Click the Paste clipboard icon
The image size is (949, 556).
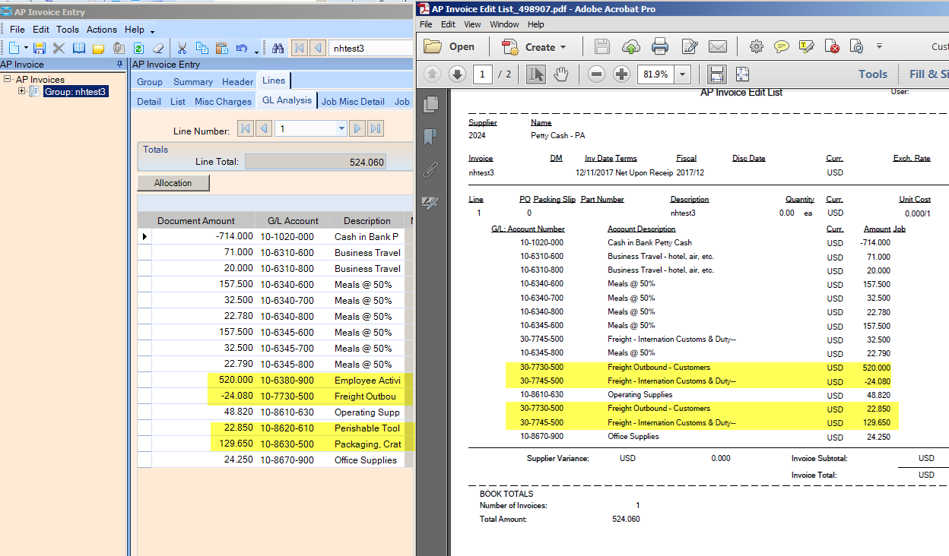222,48
